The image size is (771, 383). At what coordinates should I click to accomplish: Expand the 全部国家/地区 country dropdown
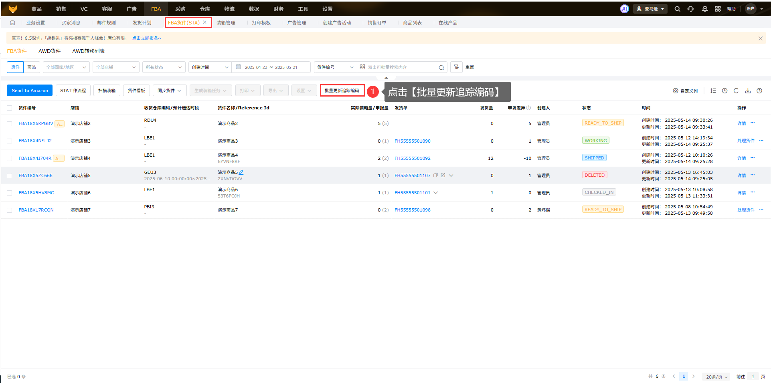tap(66, 67)
